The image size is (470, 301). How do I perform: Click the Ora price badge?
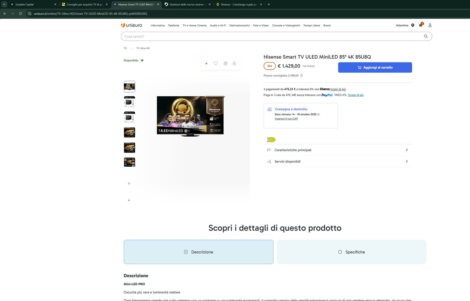click(x=269, y=66)
